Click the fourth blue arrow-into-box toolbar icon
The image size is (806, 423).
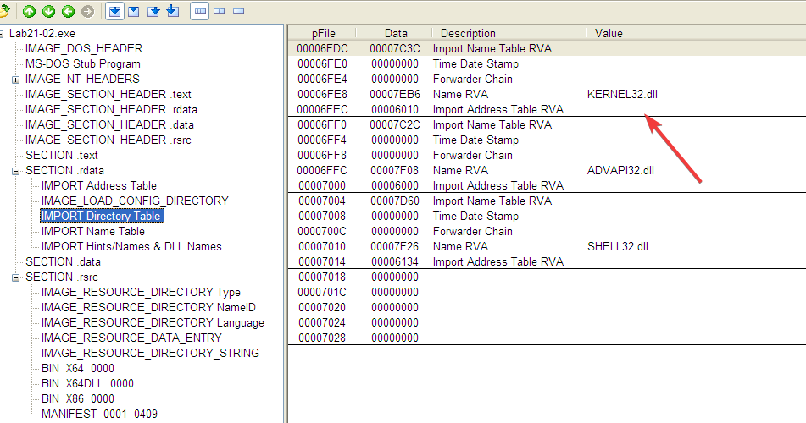(173, 11)
